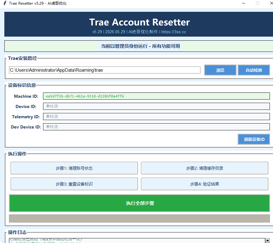This screenshot has width=273, height=243.
Task: Click the Device ID field
Action: coord(156,106)
